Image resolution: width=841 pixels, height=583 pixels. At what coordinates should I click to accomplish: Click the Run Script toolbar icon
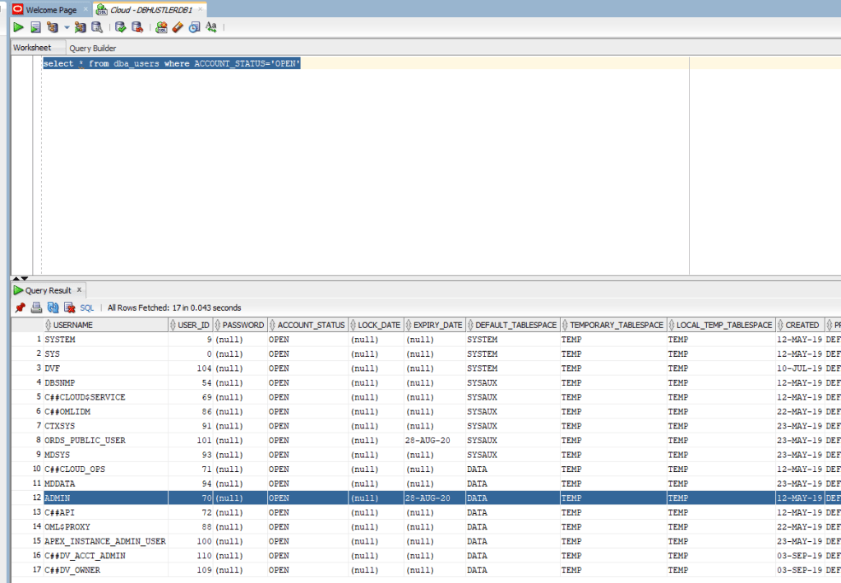[35, 27]
